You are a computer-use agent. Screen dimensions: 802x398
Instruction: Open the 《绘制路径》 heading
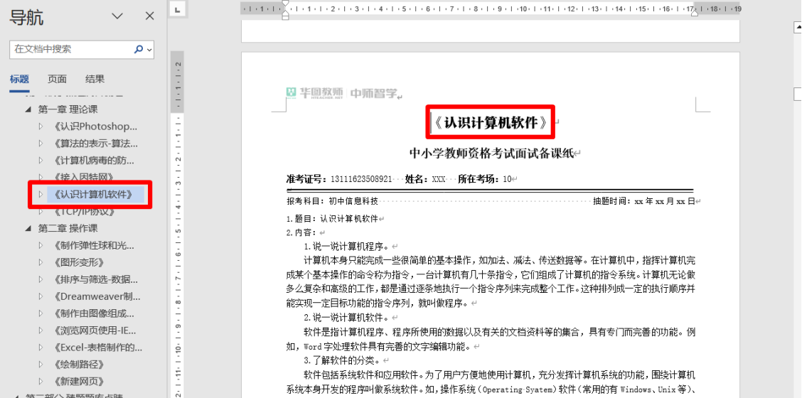pyautogui.click(x=79, y=365)
